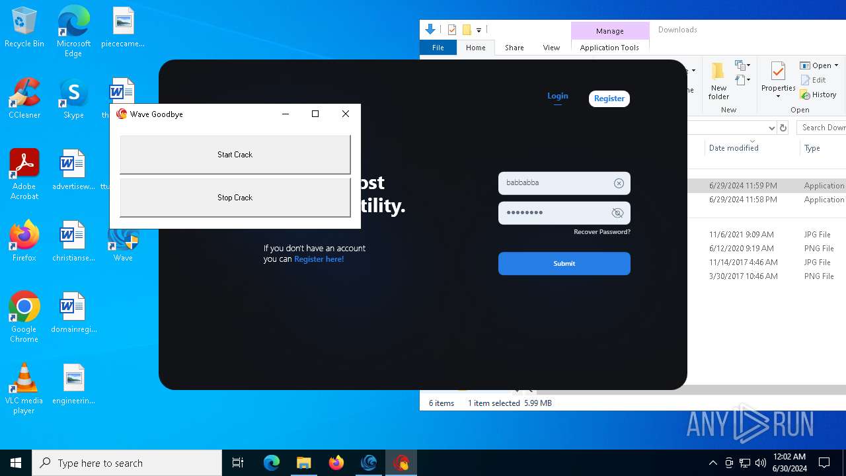Open File Explorer from the taskbar
This screenshot has height=476, width=846.
(x=304, y=463)
